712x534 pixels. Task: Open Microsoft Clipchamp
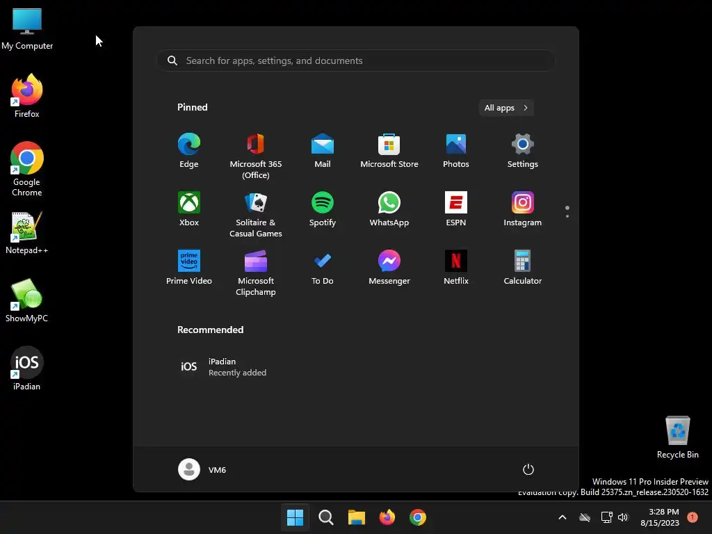256,273
